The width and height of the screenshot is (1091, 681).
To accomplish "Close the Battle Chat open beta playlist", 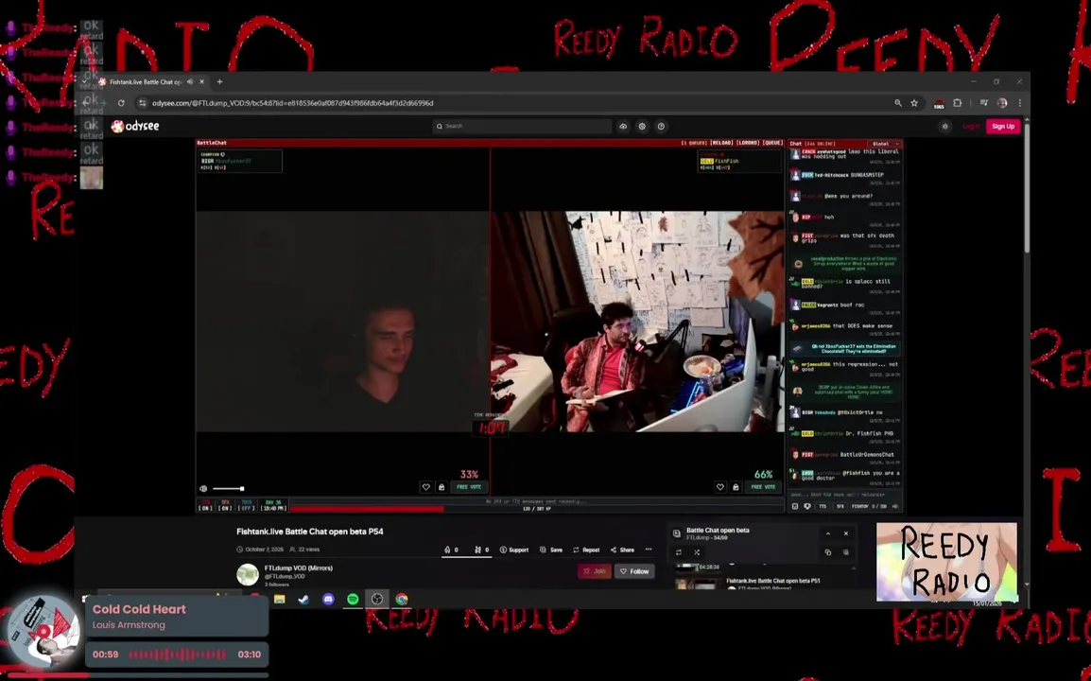I will [x=846, y=534].
